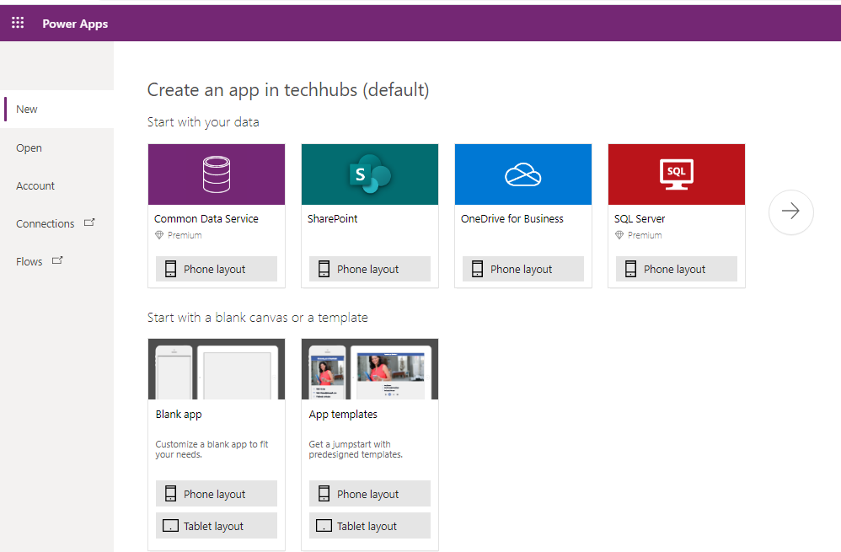Choose Tablet layout for App templates
This screenshot has width=841, height=552.
coord(369,525)
